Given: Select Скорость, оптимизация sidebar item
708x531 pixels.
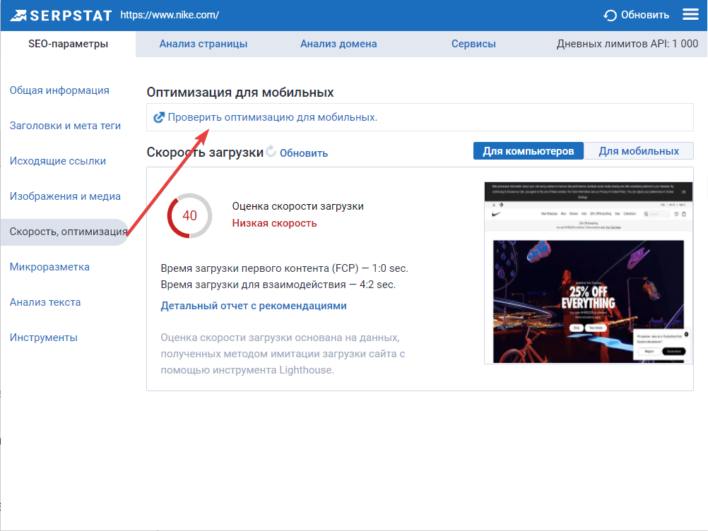Looking at the screenshot, I should point(64,232).
